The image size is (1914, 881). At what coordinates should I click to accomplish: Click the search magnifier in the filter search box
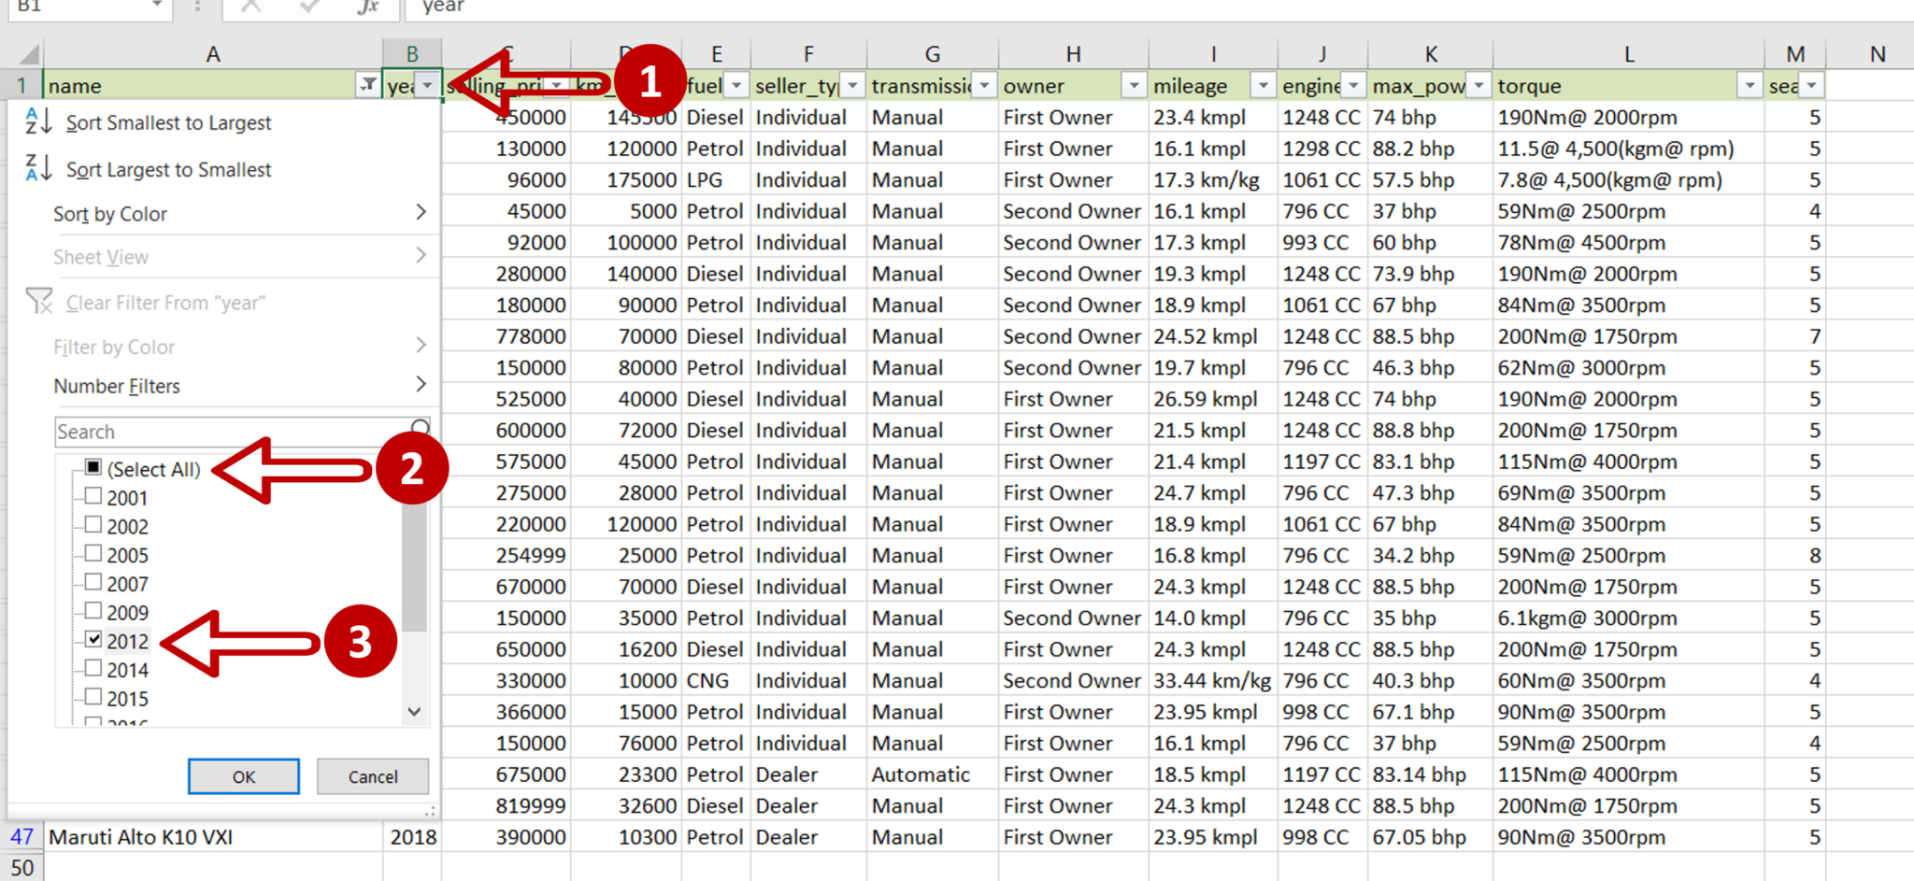point(420,428)
